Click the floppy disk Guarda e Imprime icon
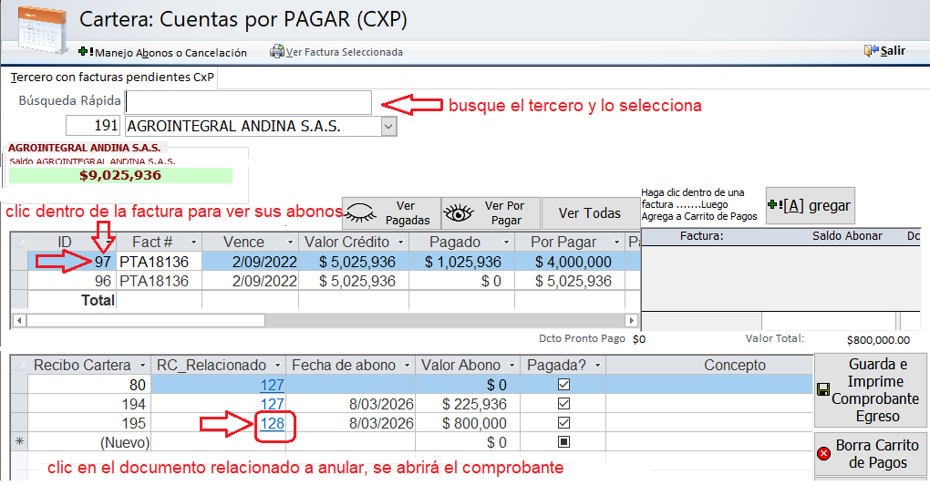Image resolution: width=930 pixels, height=486 pixels. coord(822,390)
